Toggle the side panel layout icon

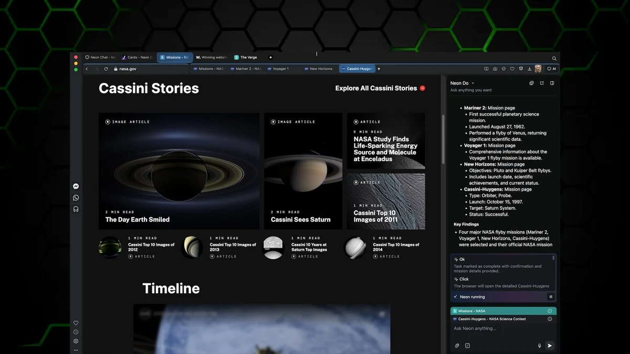552,83
